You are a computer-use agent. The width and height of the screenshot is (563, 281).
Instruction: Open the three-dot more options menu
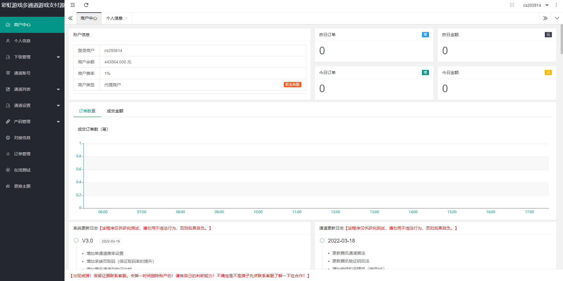pyautogui.click(x=556, y=5)
